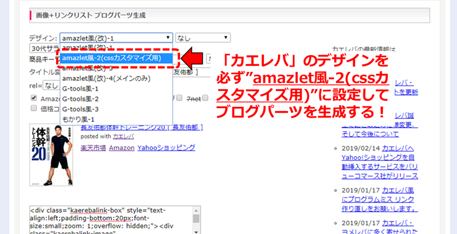Screen dimensions: 457x234
Task: Open the カエレバ・ヨメレバに多く寄せられた news link
Action: coord(380,227)
